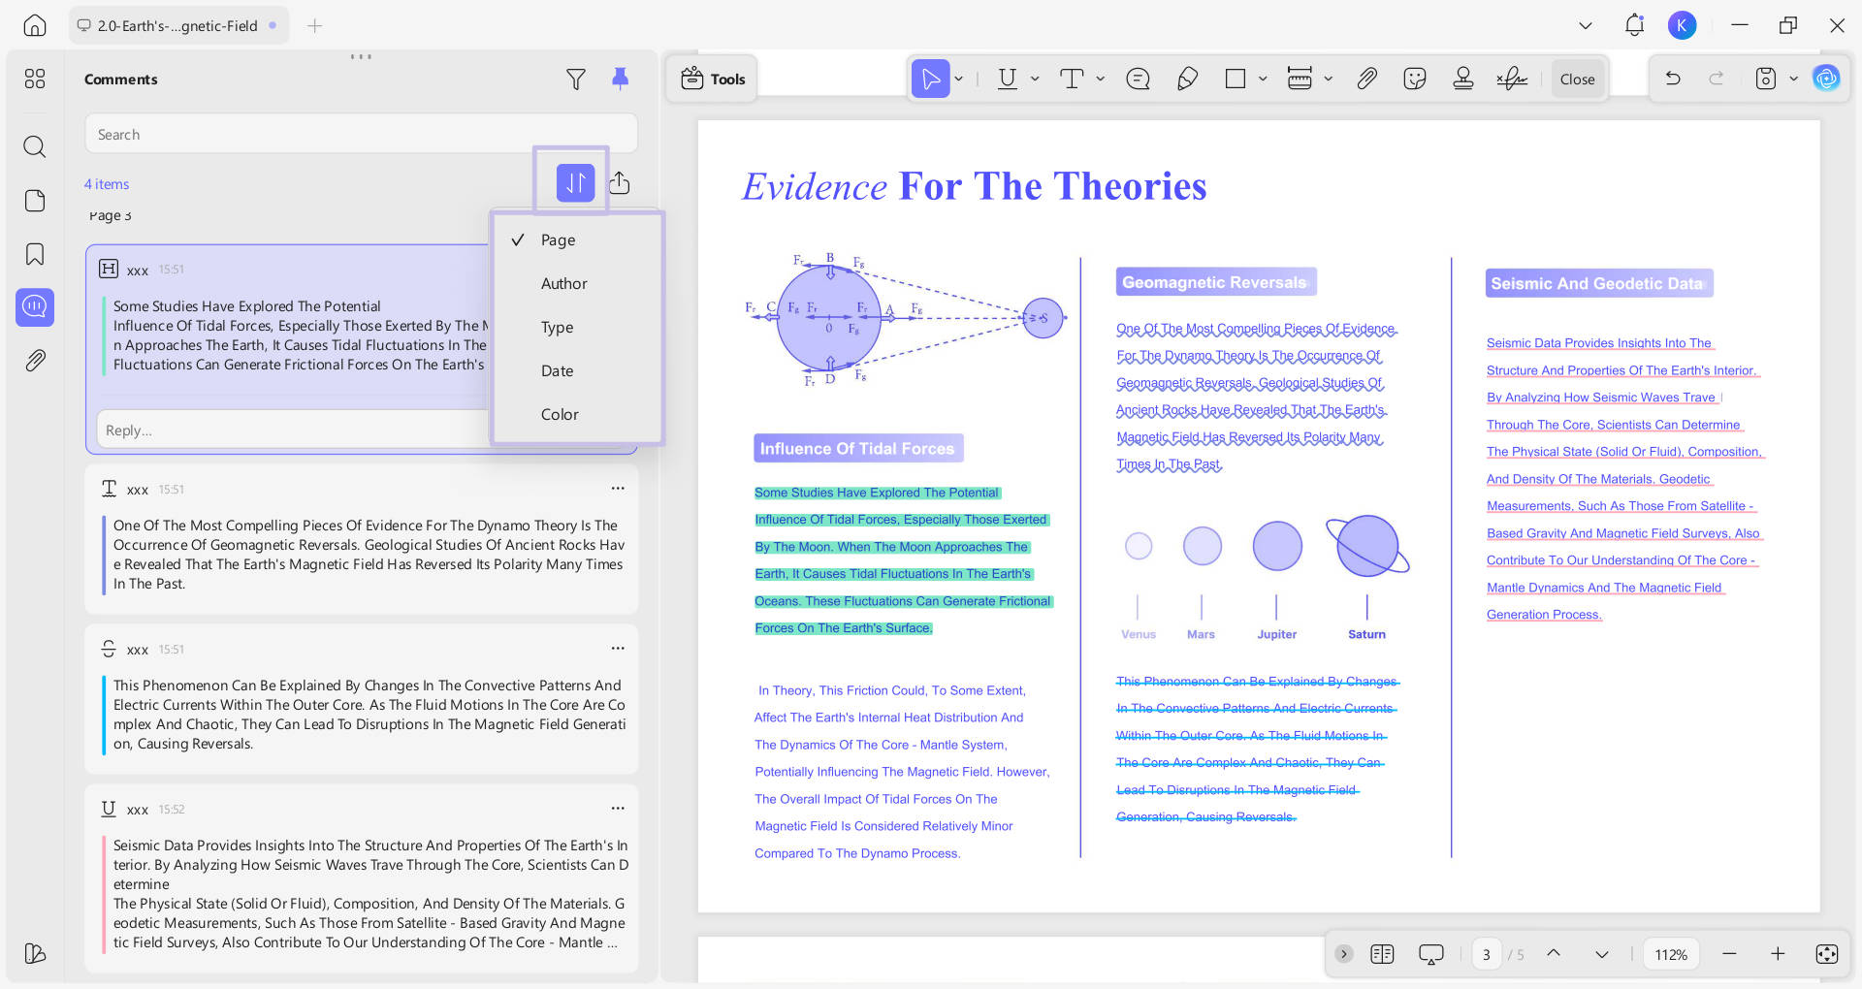Viewport: 1862px width, 989px height.
Task: Open the user account avatar K
Action: click(1682, 26)
